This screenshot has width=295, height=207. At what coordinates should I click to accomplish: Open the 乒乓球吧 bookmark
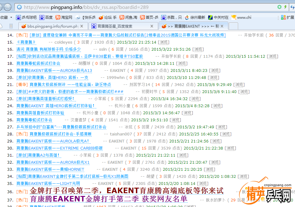[x=26, y=18]
